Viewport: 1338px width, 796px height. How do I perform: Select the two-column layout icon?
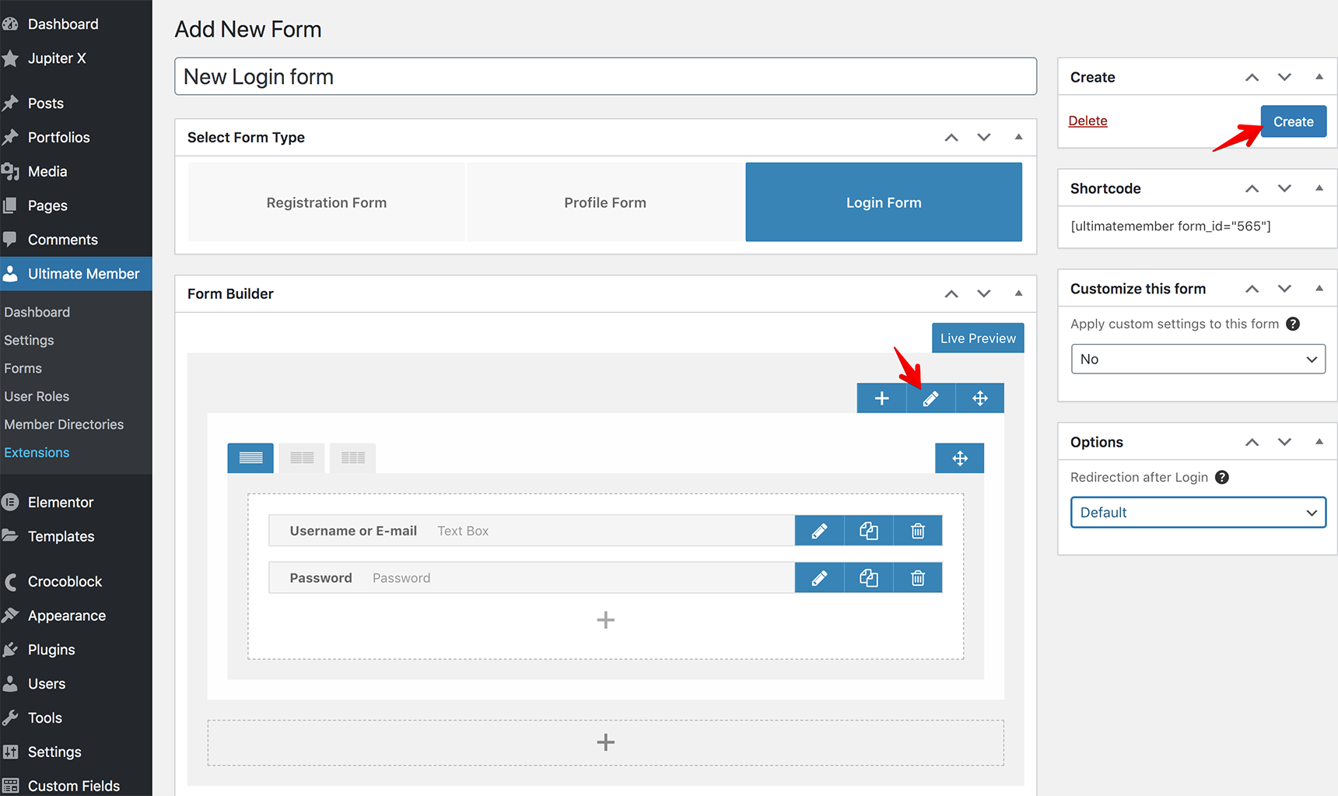pos(302,458)
